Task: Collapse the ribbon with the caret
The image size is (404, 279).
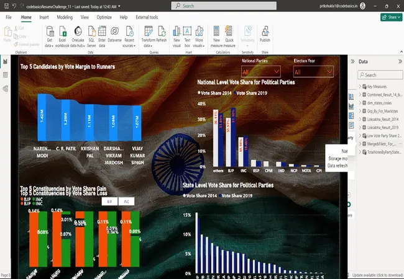Action: (x=401, y=51)
